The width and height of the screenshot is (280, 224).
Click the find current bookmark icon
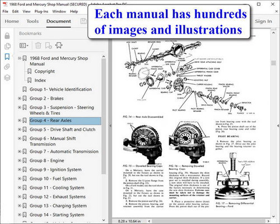pos(59,45)
